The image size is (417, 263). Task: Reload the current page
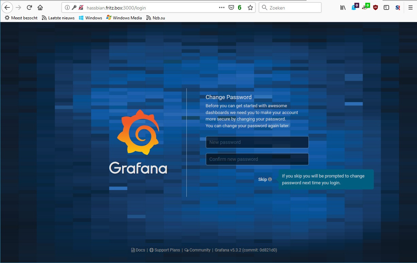click(29, 7)
